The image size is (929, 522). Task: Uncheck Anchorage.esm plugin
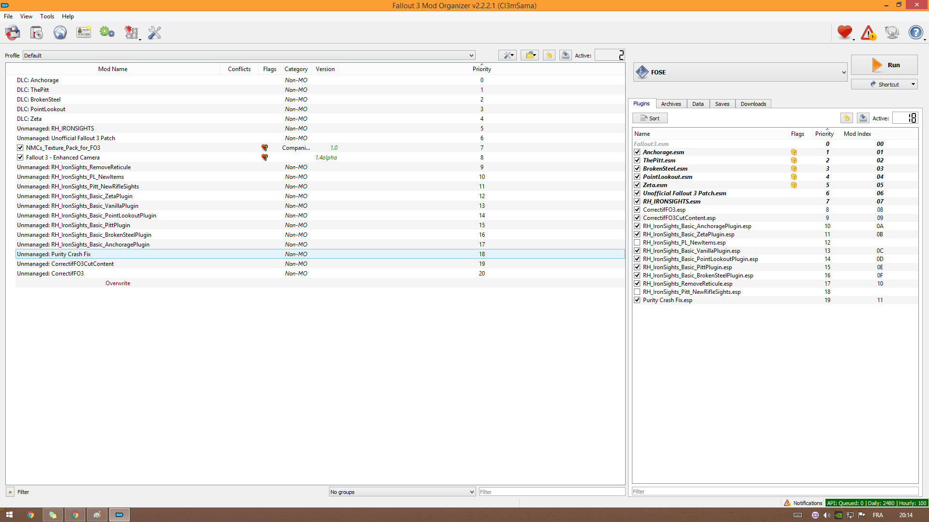(x=637, y=152)
